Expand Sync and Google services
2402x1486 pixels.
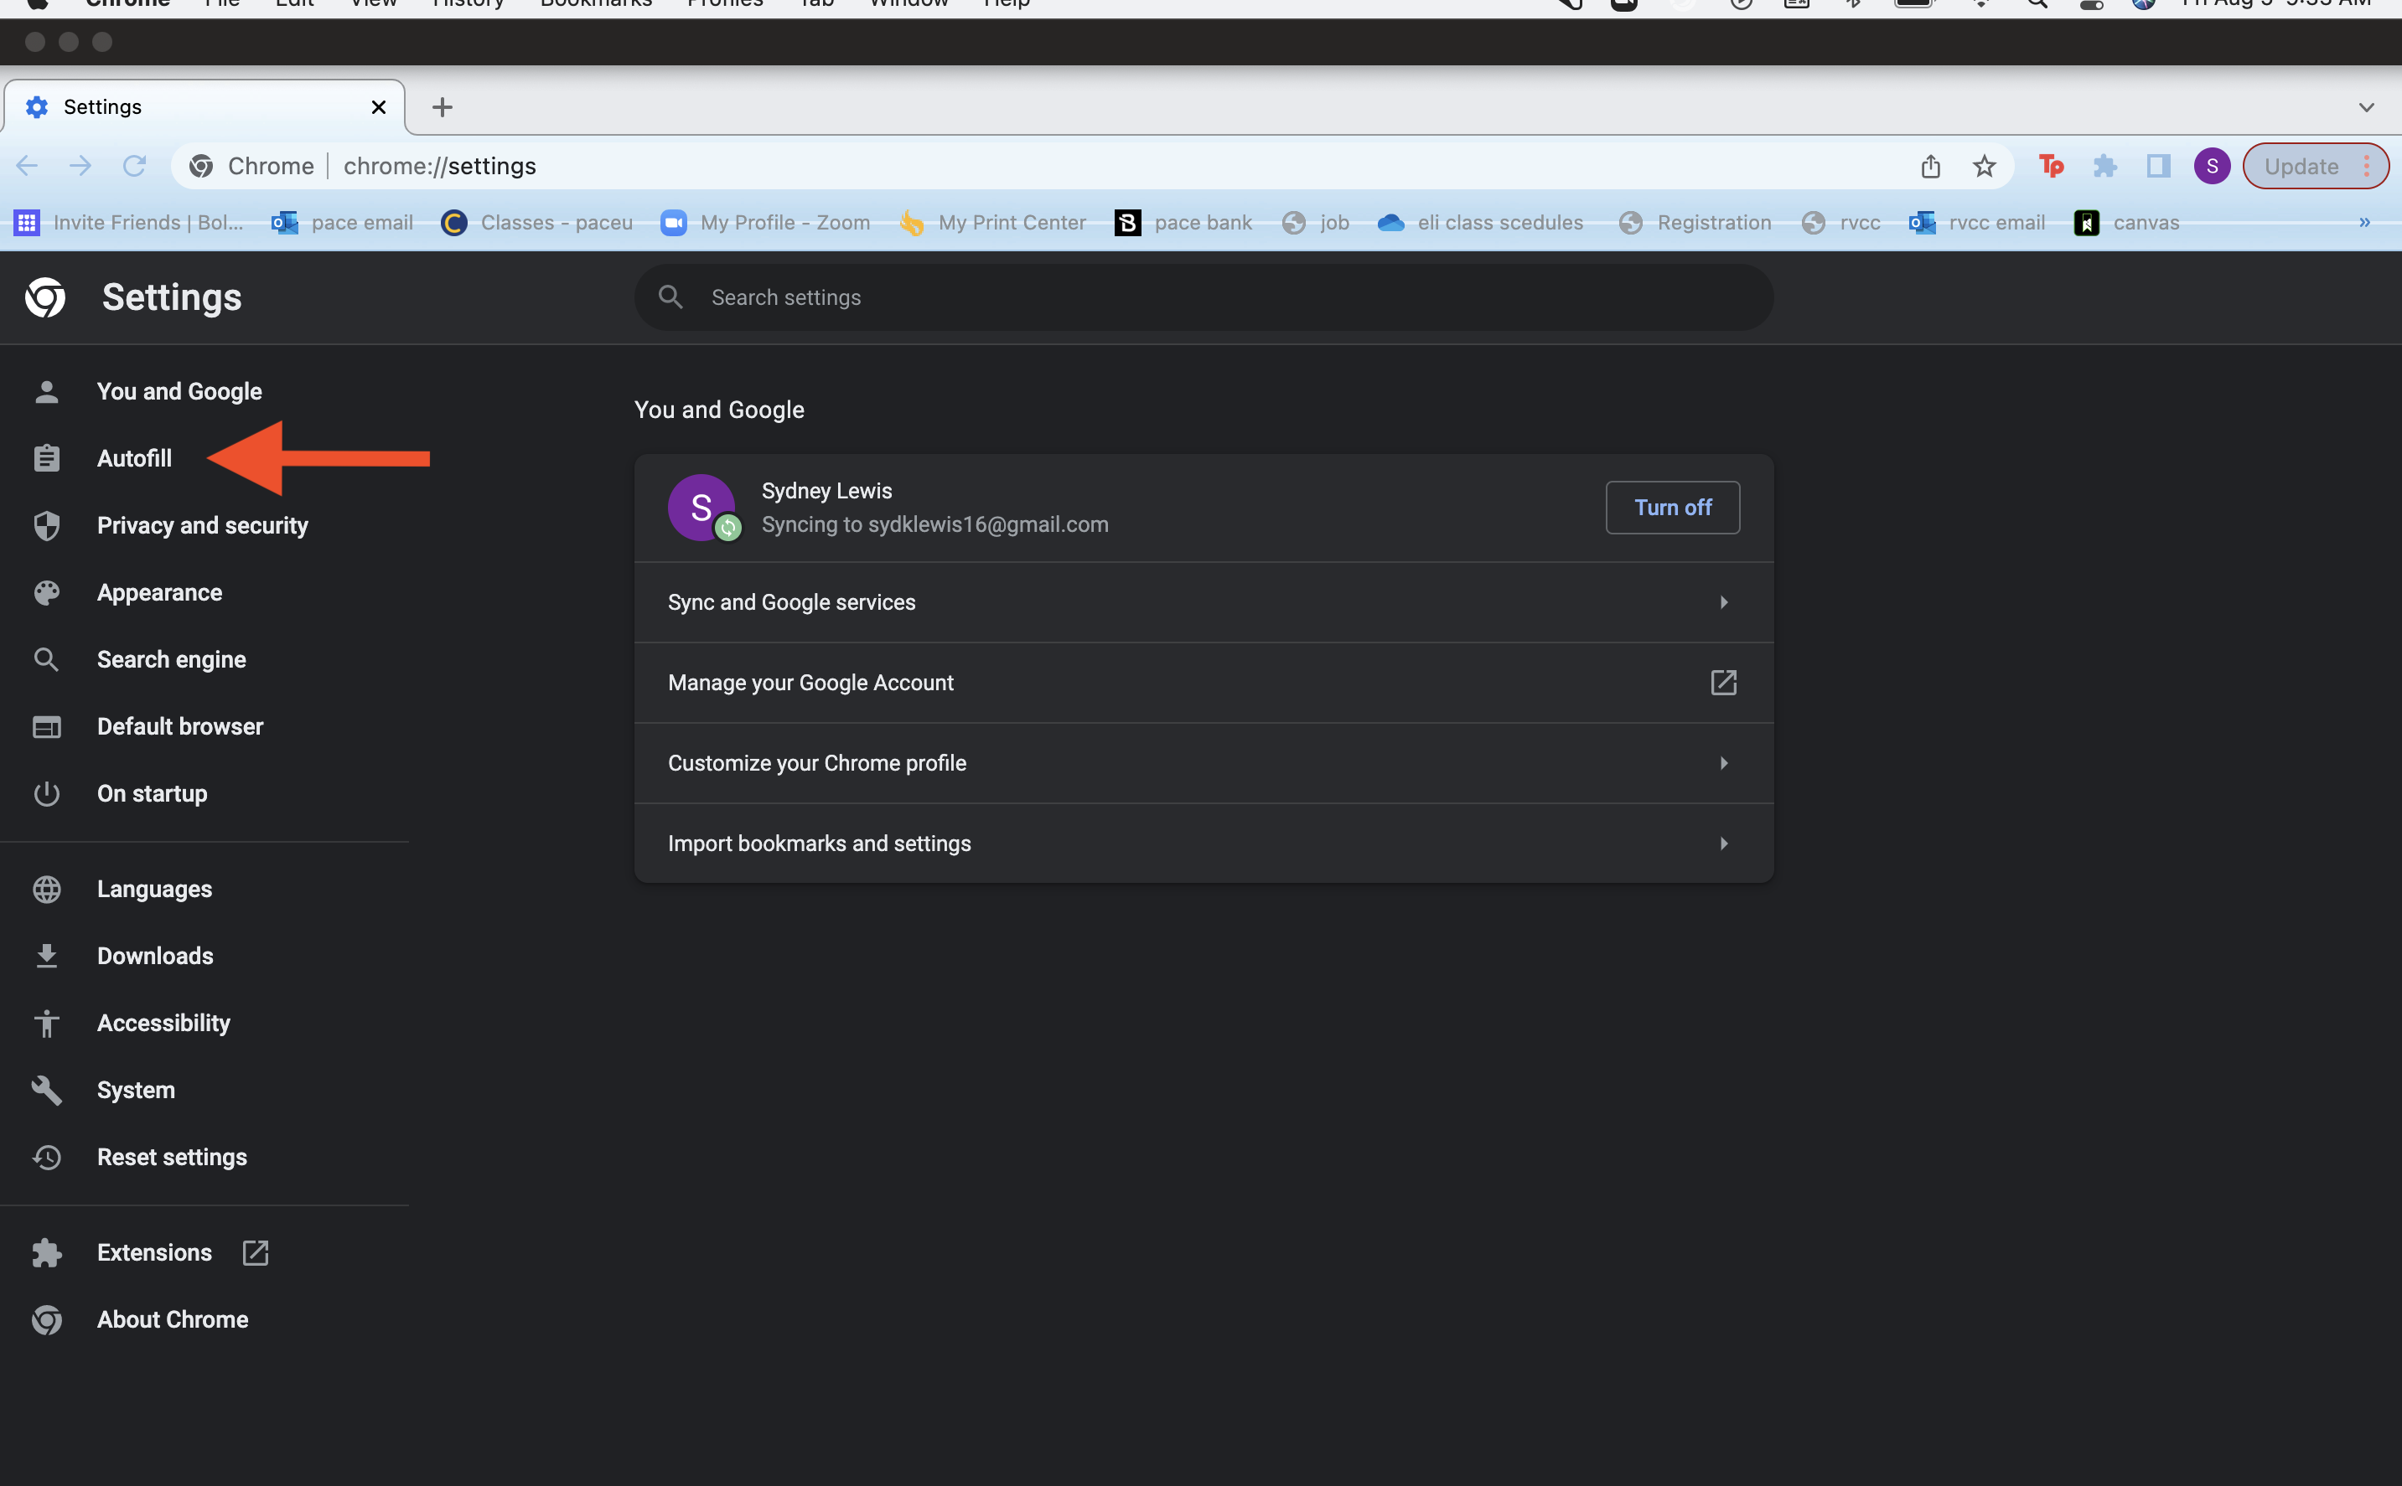tap(1204, 602)
